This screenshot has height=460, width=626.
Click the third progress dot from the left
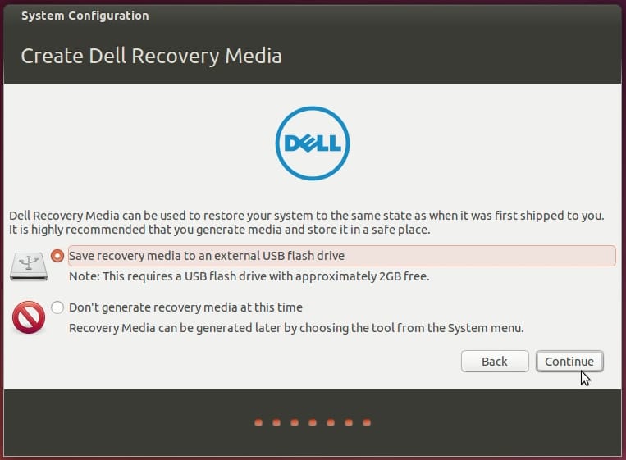(295, 423)
